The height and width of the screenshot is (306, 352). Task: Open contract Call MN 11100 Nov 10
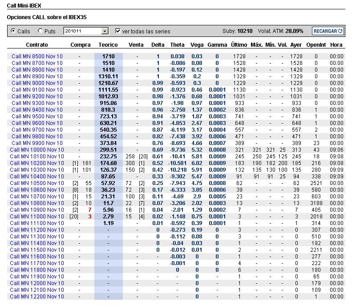tap(37, 223)
